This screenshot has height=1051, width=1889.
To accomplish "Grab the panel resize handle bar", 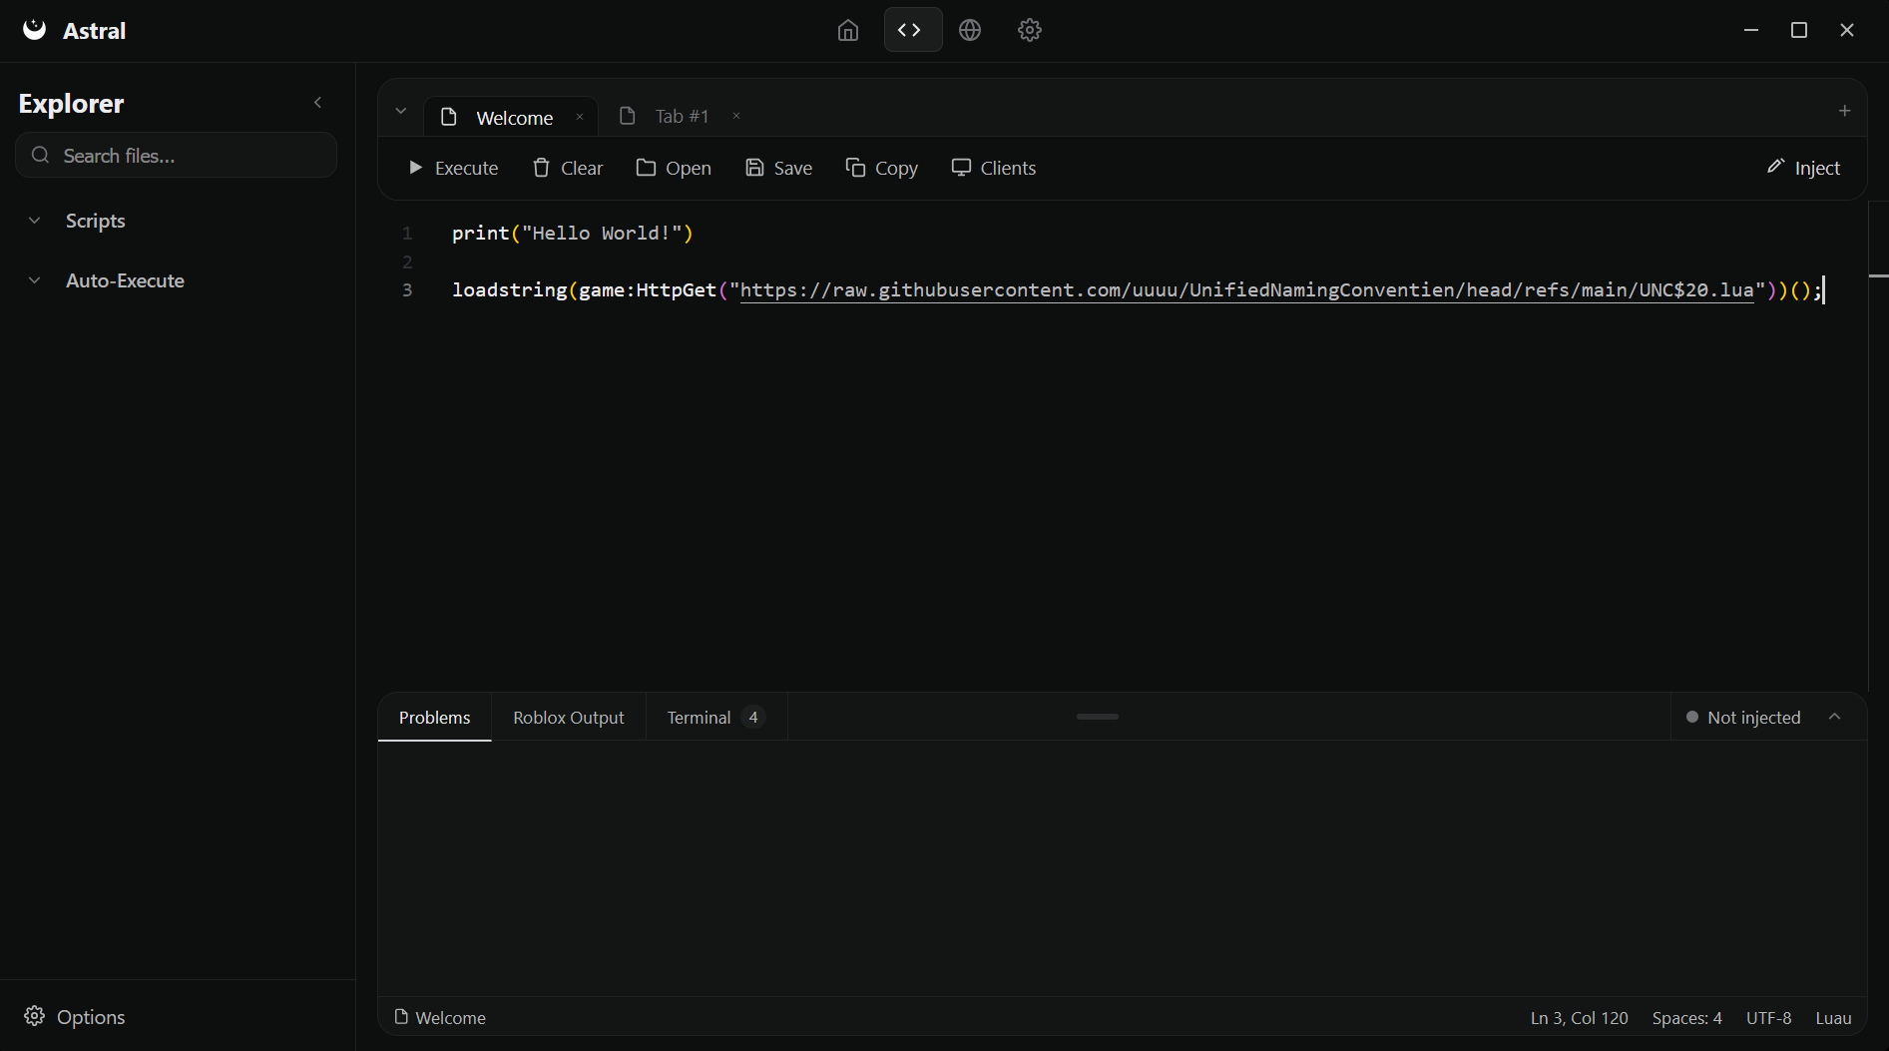I will click(1098, 717).
